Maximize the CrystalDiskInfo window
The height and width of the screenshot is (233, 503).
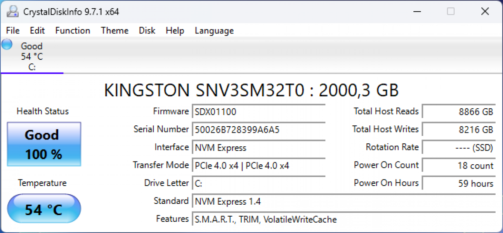451,12
